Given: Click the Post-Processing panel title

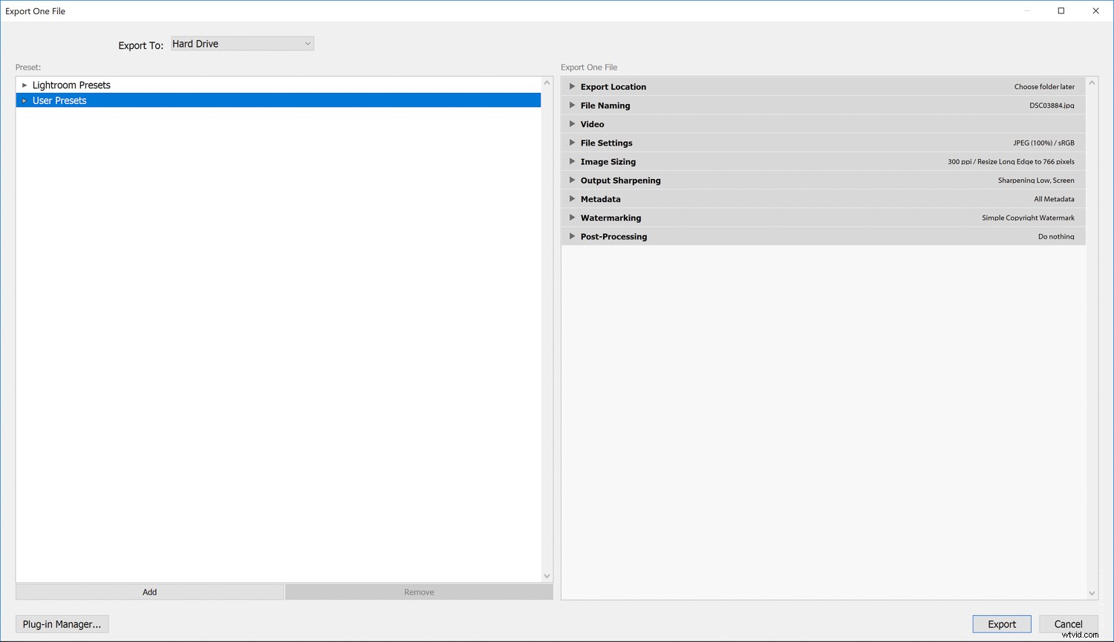Looking at the screenshot, I should 614,237.
